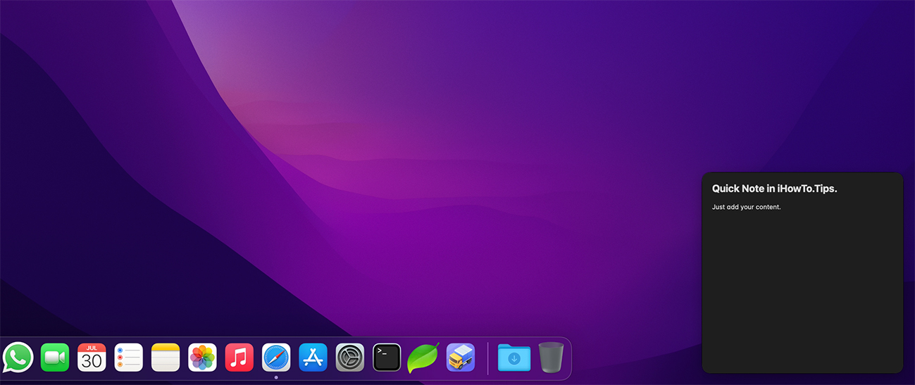The image size is (915, 385).
Task: Switch to Safari in the Dock
Action: pyautogui.click(x=276, y=358)
